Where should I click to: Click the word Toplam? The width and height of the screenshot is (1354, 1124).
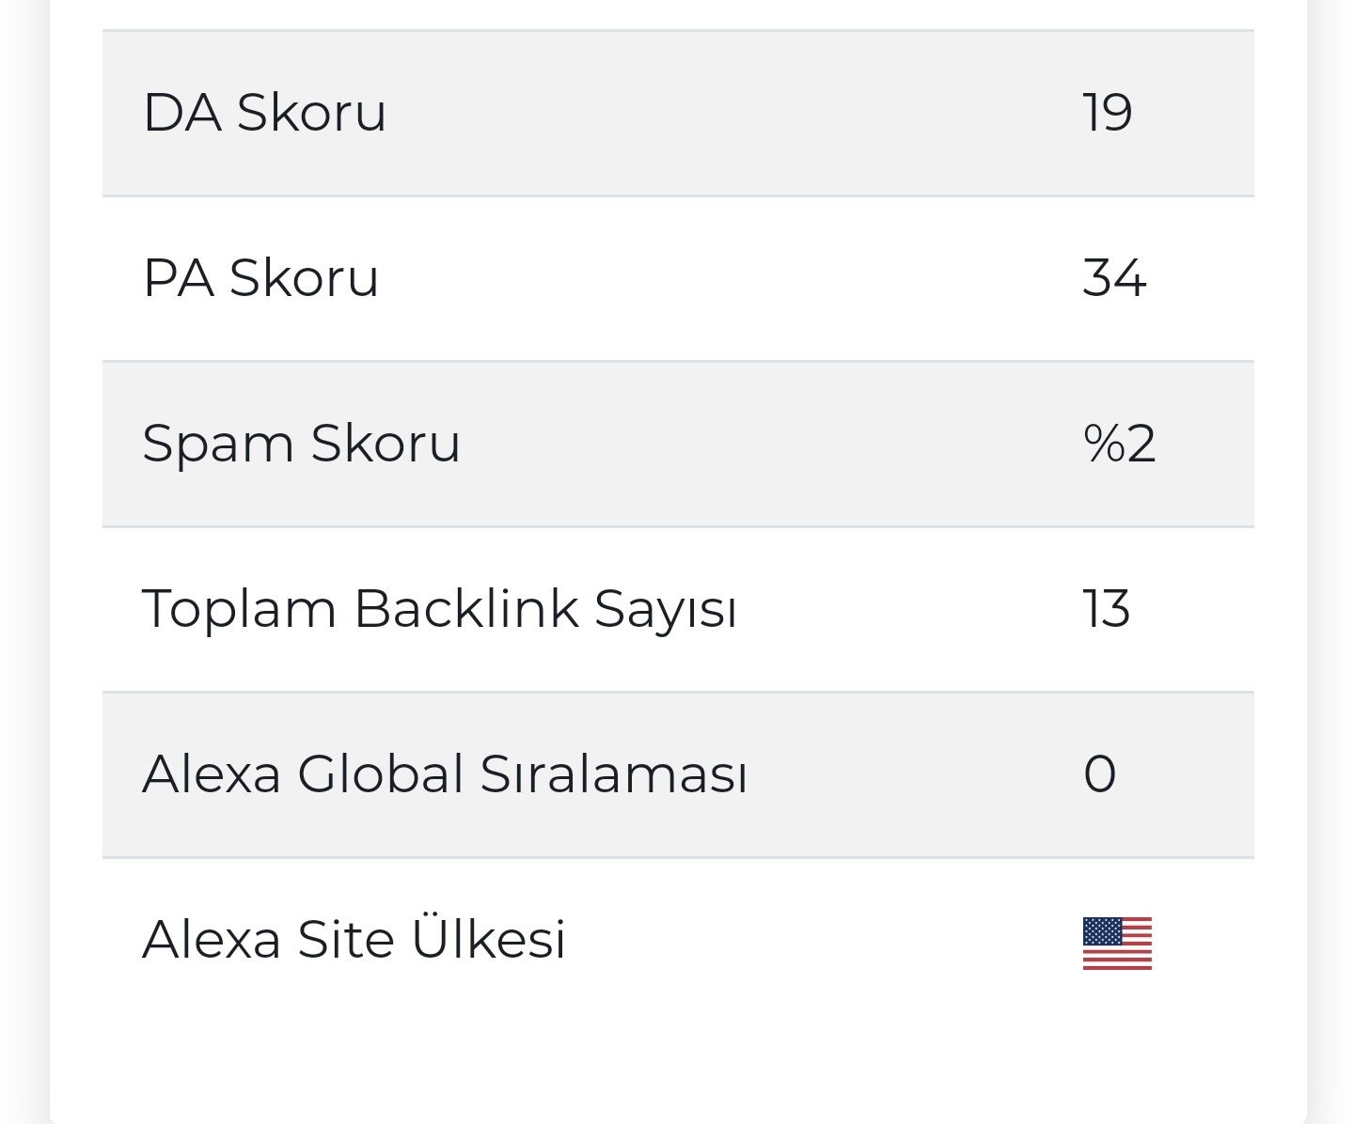click(240, 611)
